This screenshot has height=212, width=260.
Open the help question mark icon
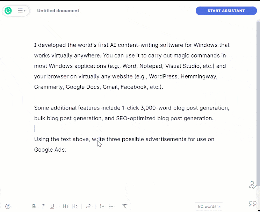[8, 206]
